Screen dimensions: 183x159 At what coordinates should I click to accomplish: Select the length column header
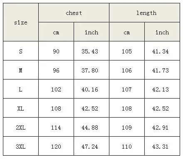145,13
